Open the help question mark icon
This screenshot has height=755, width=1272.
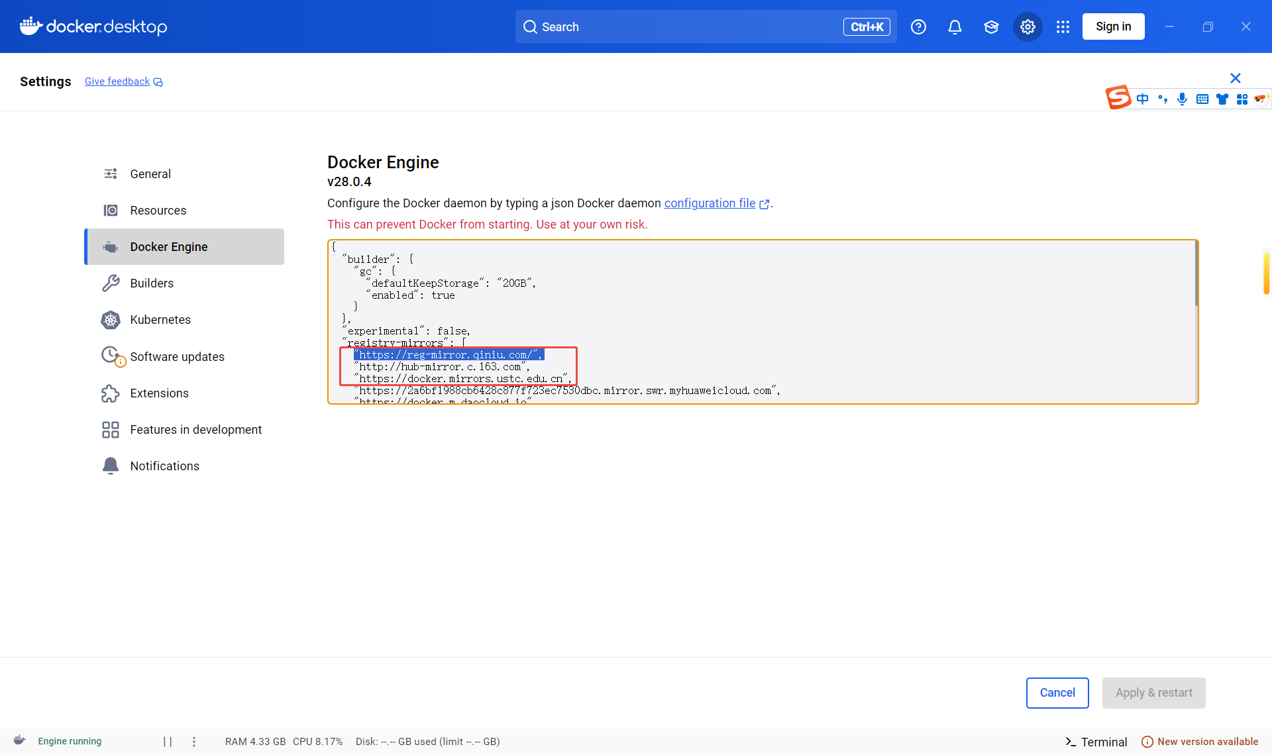(918, 26)
